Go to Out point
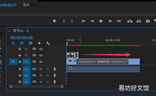The width and height of the screenshot is (156, 96). point(119,21)
